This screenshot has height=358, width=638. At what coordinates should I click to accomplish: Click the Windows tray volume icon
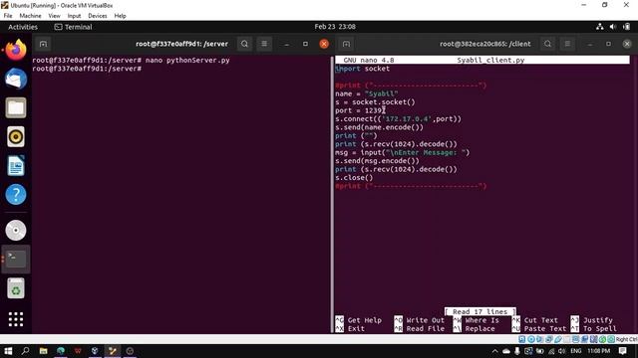pos(562,351)
